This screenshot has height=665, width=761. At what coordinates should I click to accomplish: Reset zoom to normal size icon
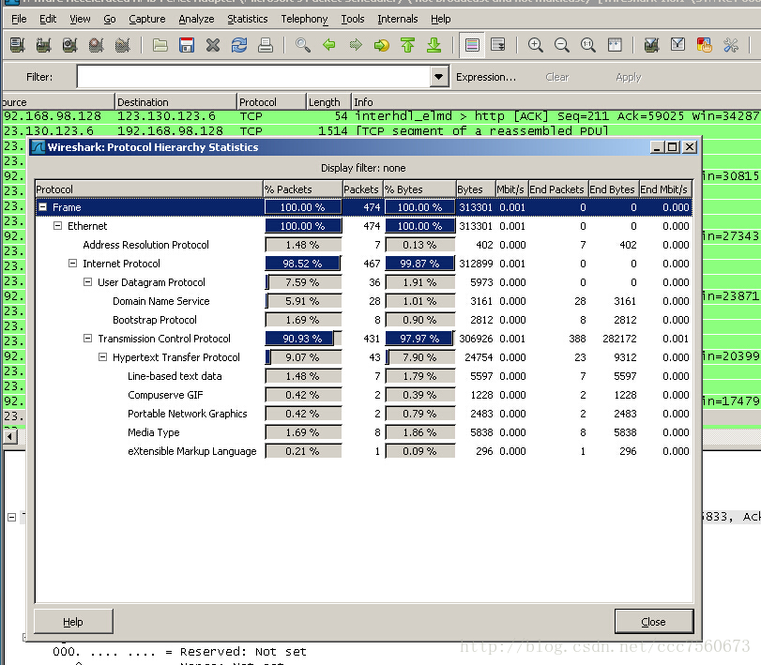tap(587, 45)
